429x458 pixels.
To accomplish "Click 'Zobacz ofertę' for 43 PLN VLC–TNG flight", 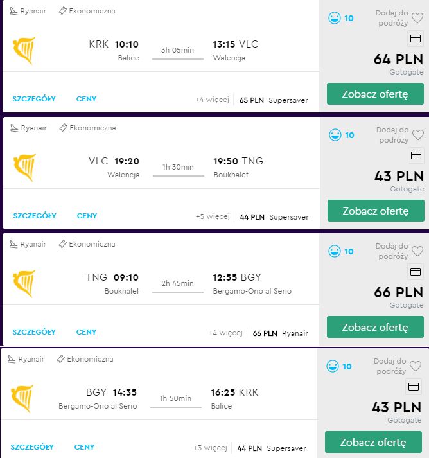I will tap(376, 211).
